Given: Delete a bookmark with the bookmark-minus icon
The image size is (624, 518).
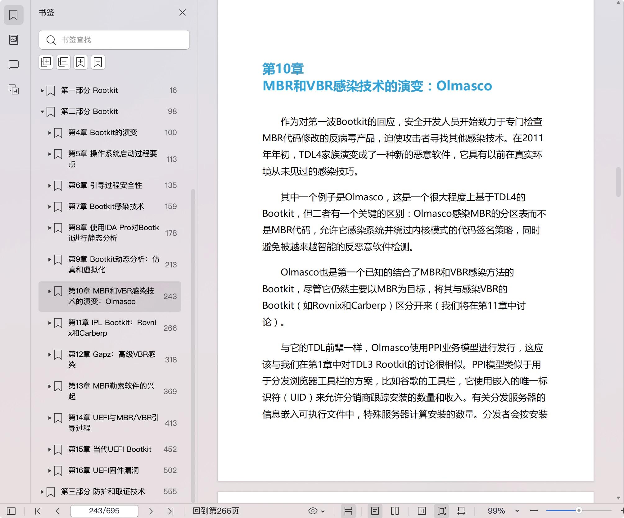Looking at the screenshot, I should pos(98,62).
